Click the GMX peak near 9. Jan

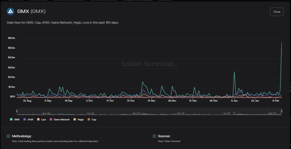coord(234,72)
